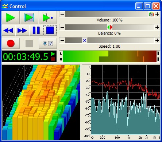Shift balance right with the plus button

(157, 27)
